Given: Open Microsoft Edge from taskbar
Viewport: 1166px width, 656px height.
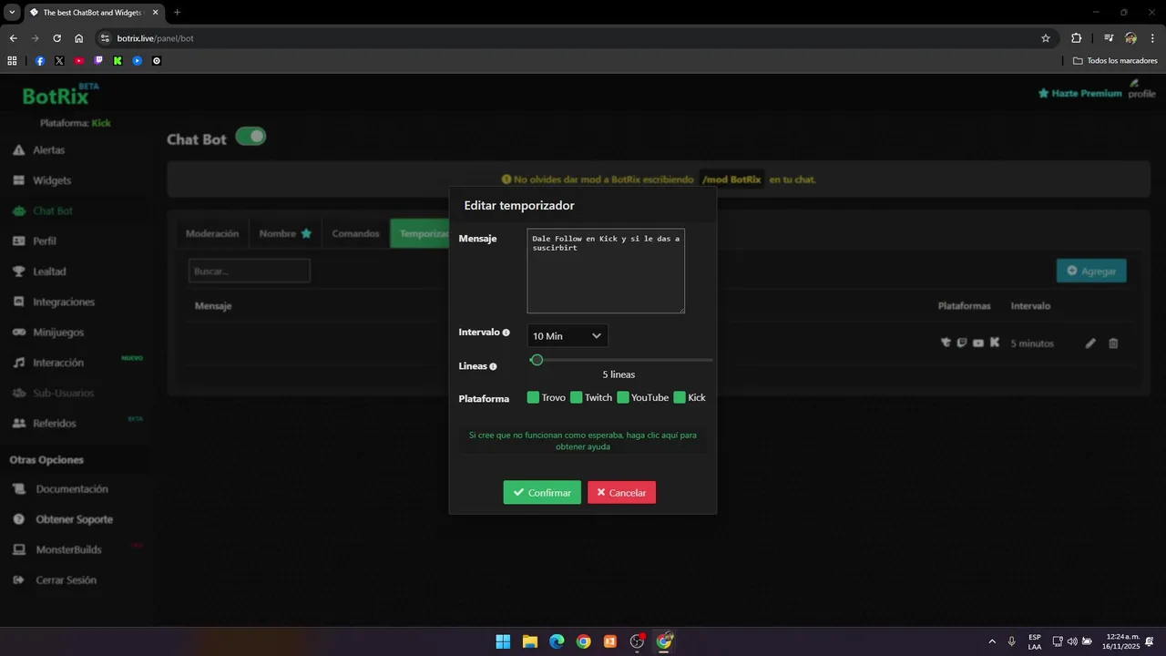Looking at the screenshot, I should [557, 641].
